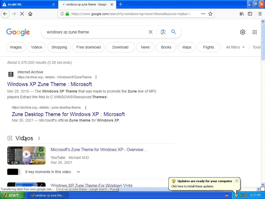This screenshot has height=199, width=265.
Task: Click the archive.org WindowsXPZuneTheme URL text
Action: pos(54,77)
